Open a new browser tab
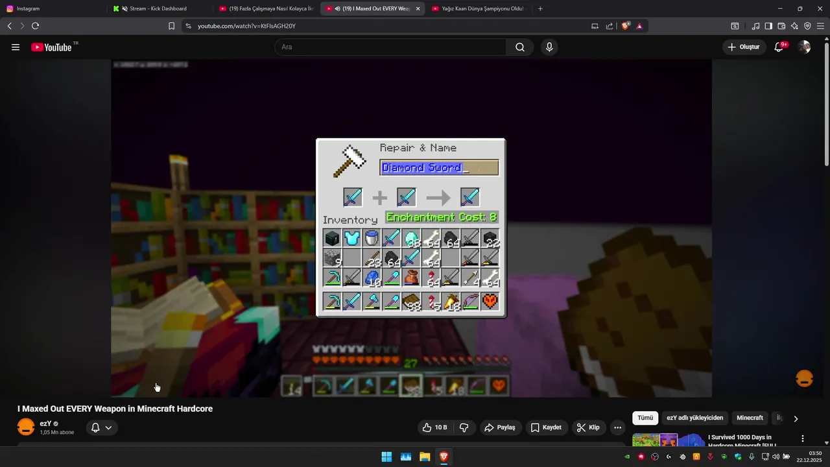This screenshot has width=830, height=467. (x=540, y=8)
